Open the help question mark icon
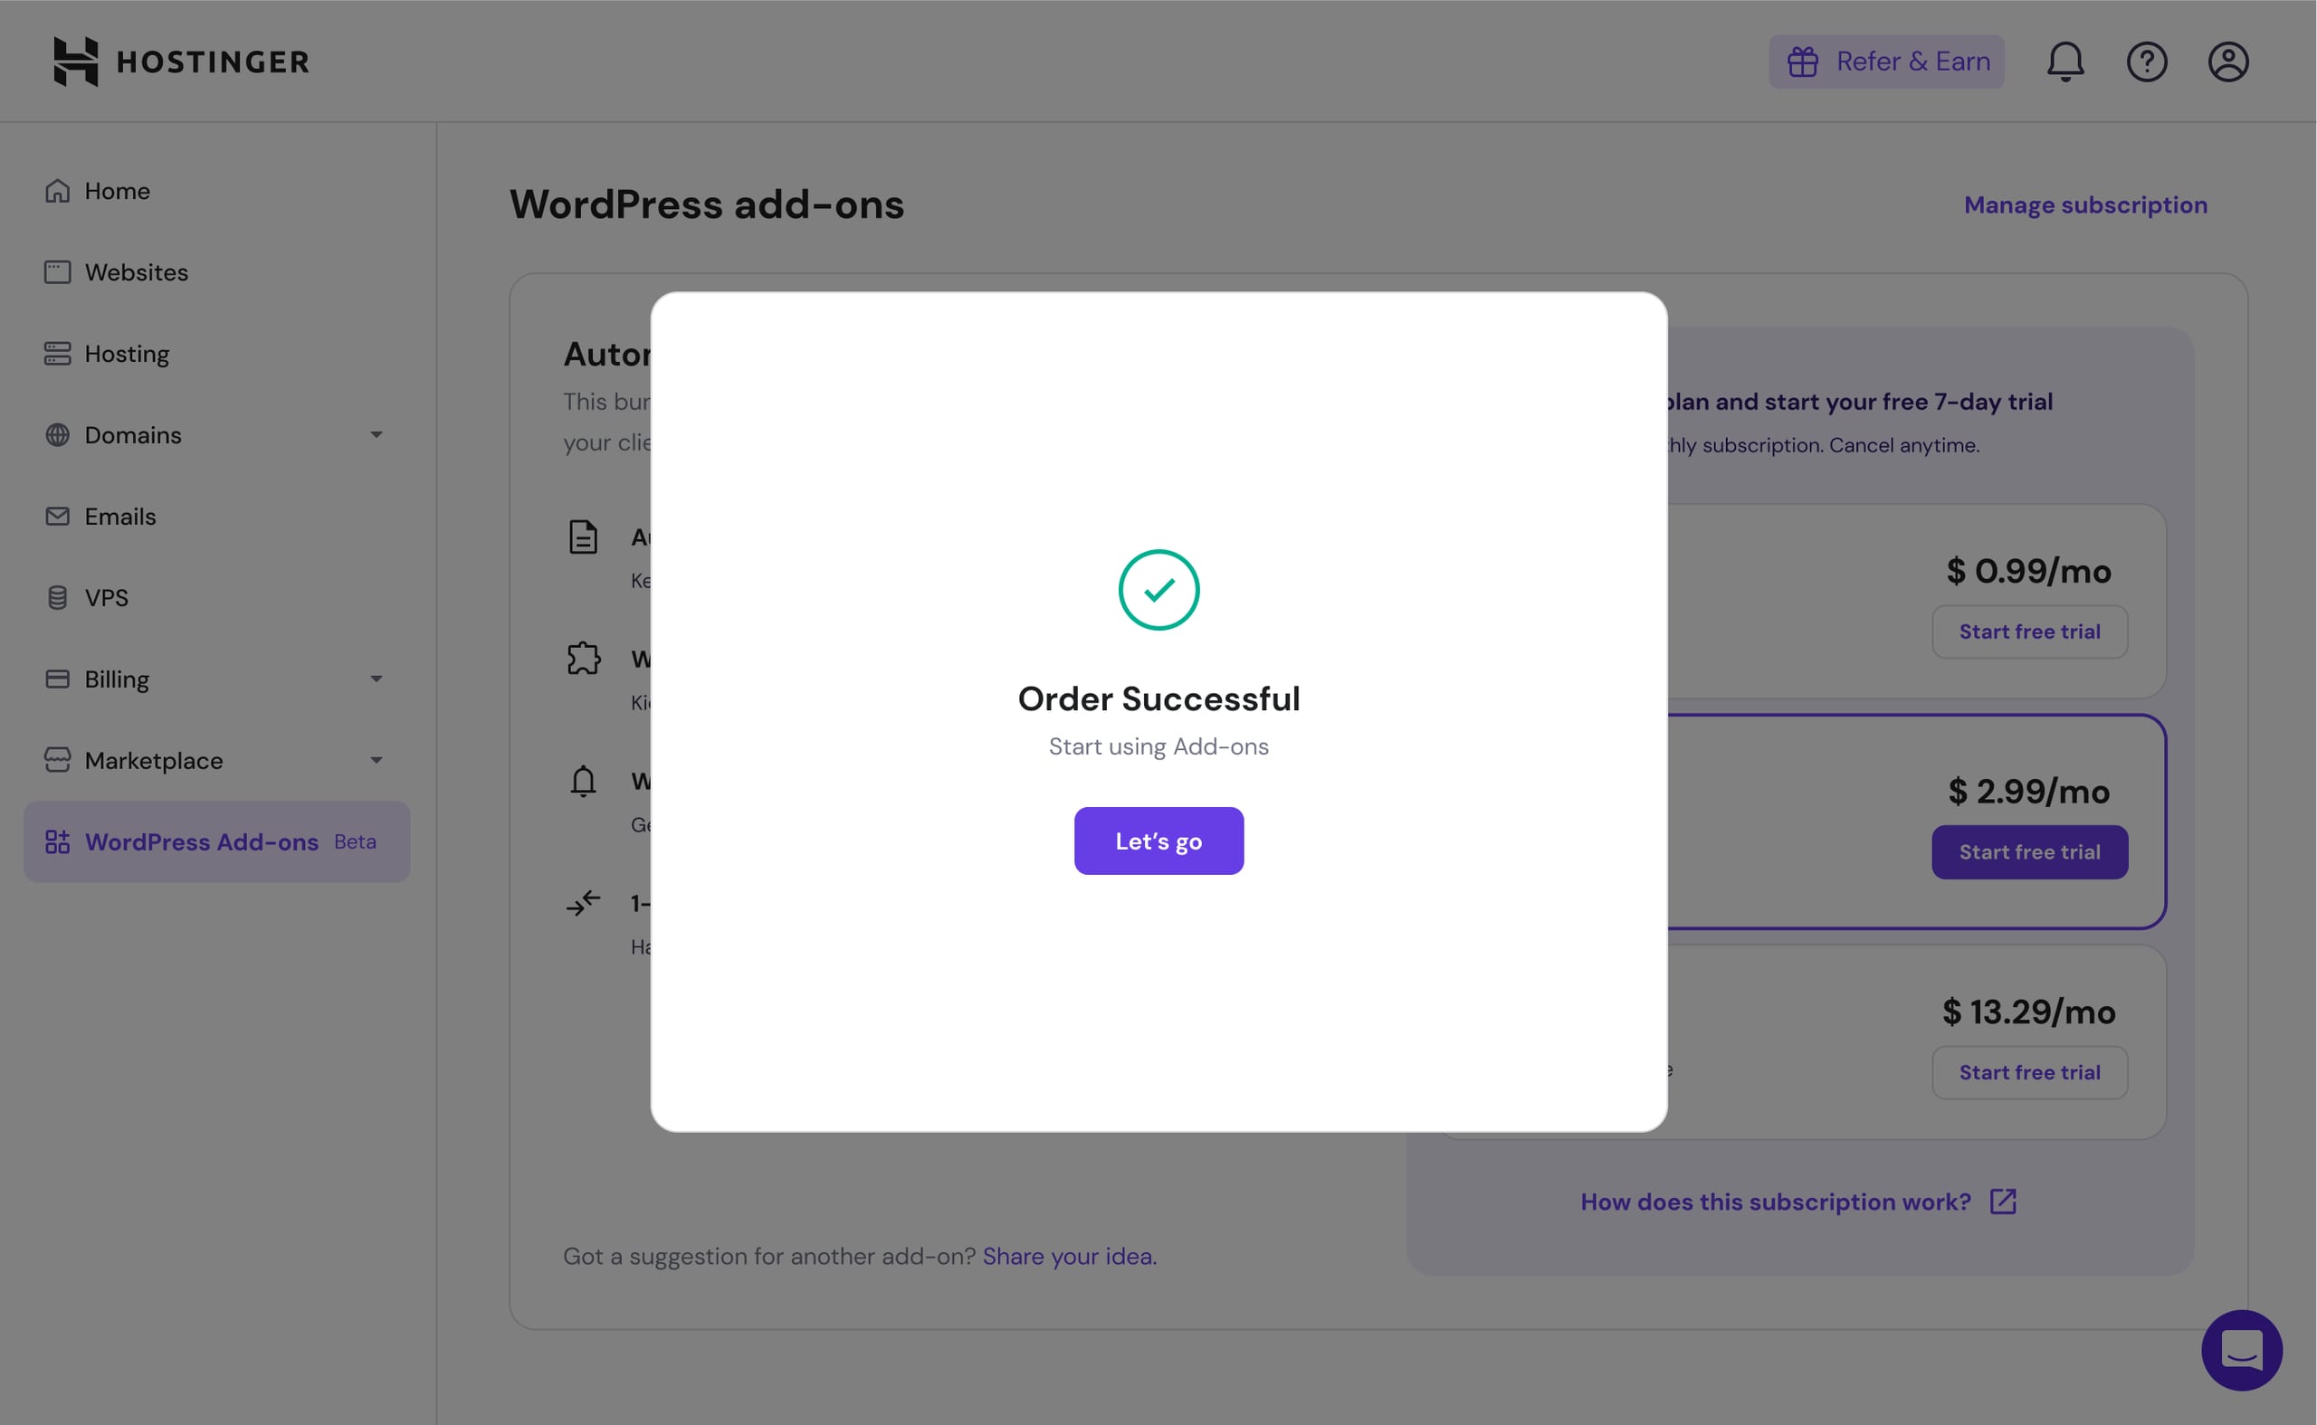This screenshot has width=2317, height=1425. click(x=2146, y=62)
